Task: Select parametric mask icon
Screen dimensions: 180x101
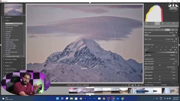Action: pos(162,30)
